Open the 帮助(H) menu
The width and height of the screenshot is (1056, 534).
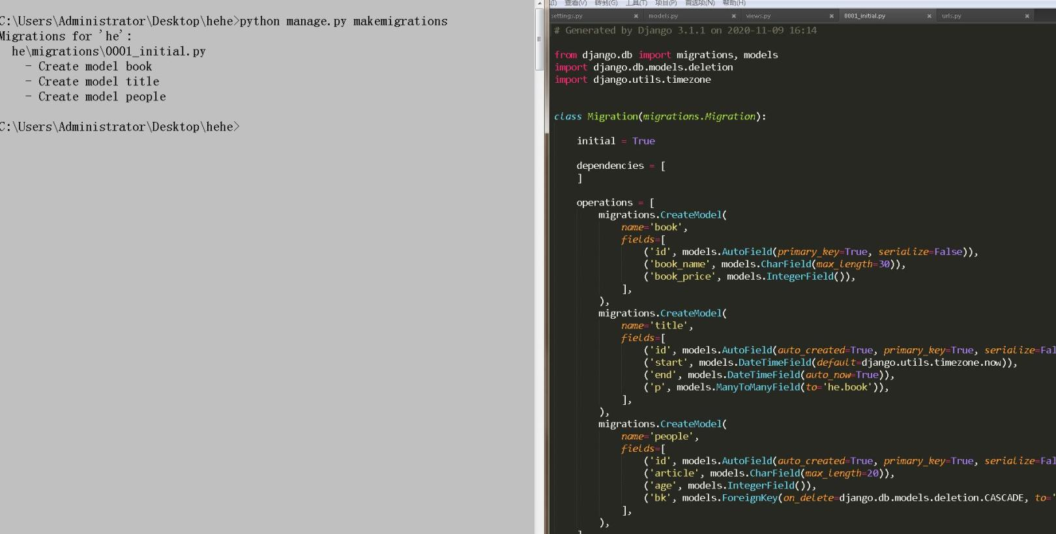pyautogui.click(x=734, y=3)
